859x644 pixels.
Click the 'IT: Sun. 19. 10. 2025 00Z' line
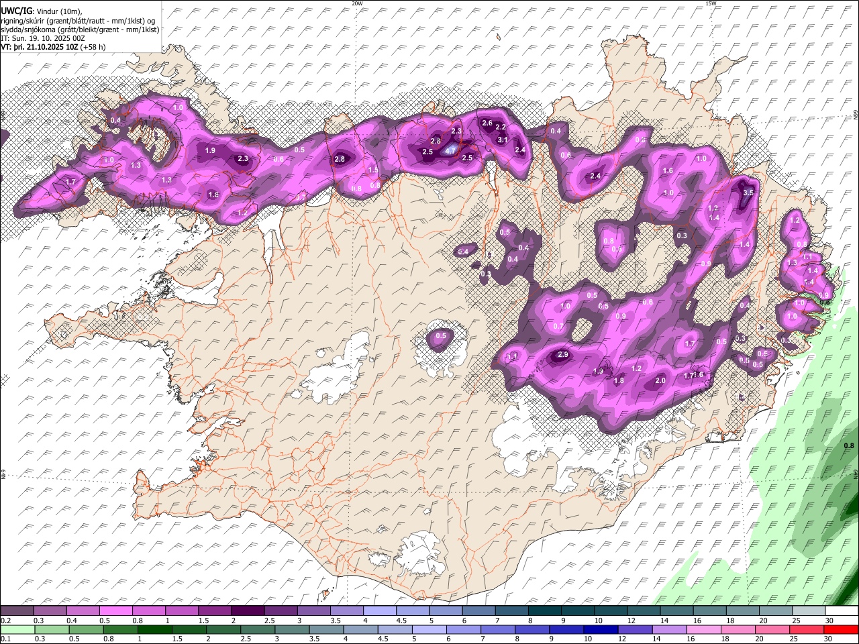coord(43,38)
